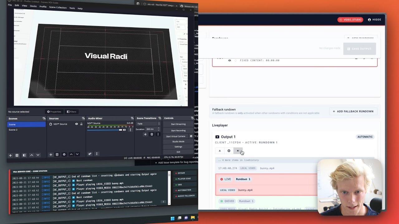Open scene filters icon in Scenes panel

(24, 155)
